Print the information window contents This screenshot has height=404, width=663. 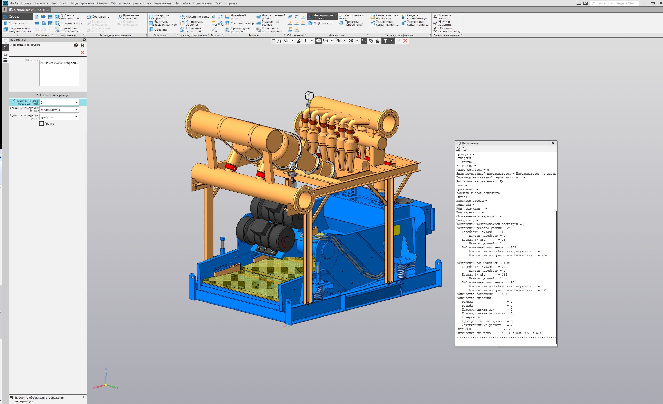(465, 148)
